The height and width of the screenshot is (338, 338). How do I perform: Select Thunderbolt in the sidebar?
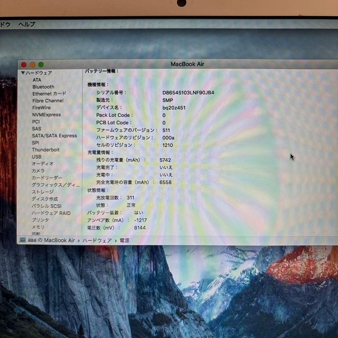point(46,150)
